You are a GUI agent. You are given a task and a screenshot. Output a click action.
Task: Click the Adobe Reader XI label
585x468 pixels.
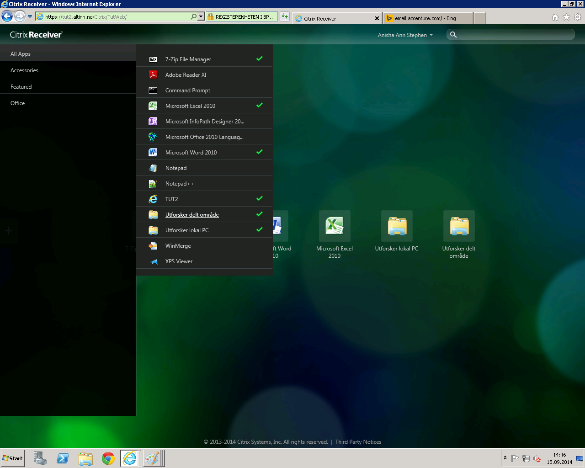186,75
